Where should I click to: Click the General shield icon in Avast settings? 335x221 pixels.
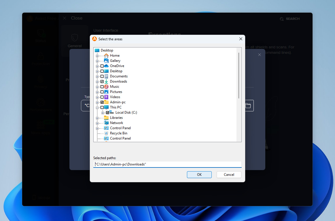[x=75, y=38]
